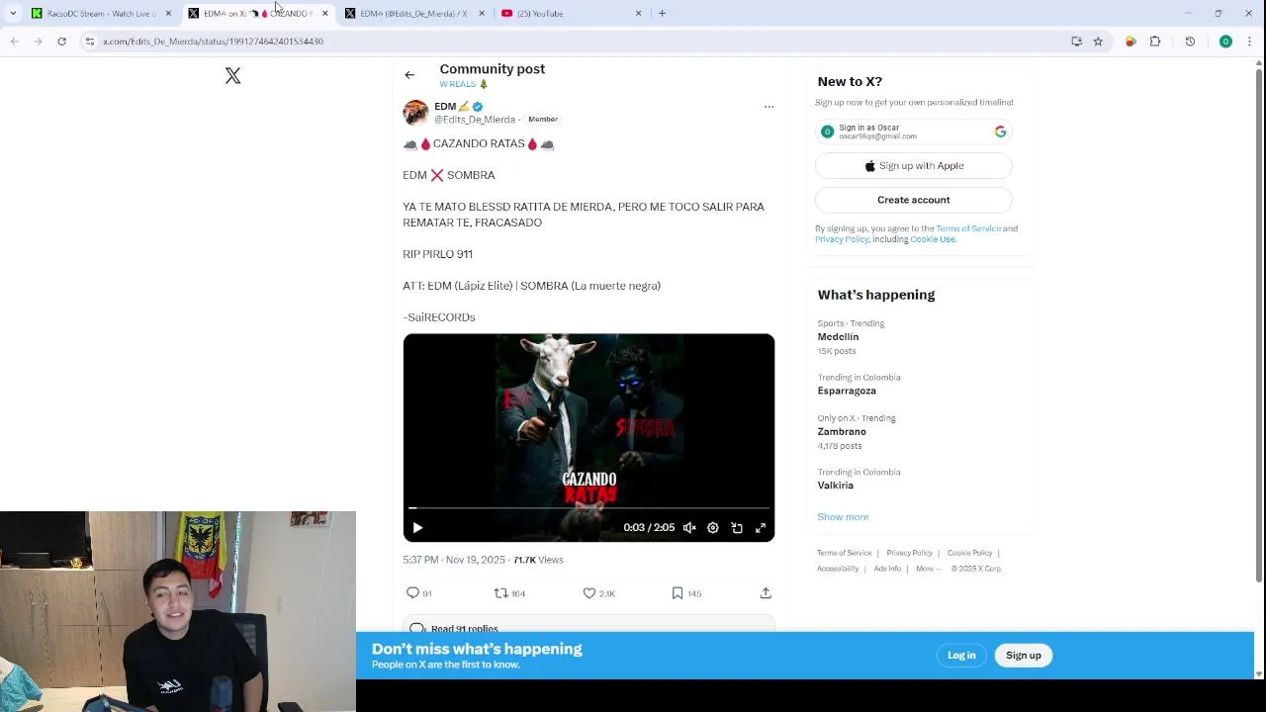Click the verified badge next to EDM
Screen dimensions: 1266x712
click(x=478, y=107)
